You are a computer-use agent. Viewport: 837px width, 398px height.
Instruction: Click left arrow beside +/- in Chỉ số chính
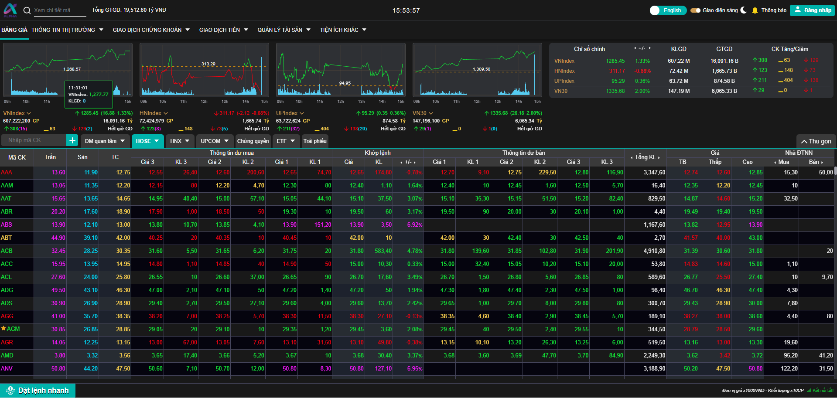click(x=635, y=48)
